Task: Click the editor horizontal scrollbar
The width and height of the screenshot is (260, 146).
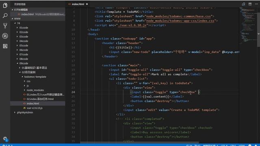Action: [x=139, y=142]
